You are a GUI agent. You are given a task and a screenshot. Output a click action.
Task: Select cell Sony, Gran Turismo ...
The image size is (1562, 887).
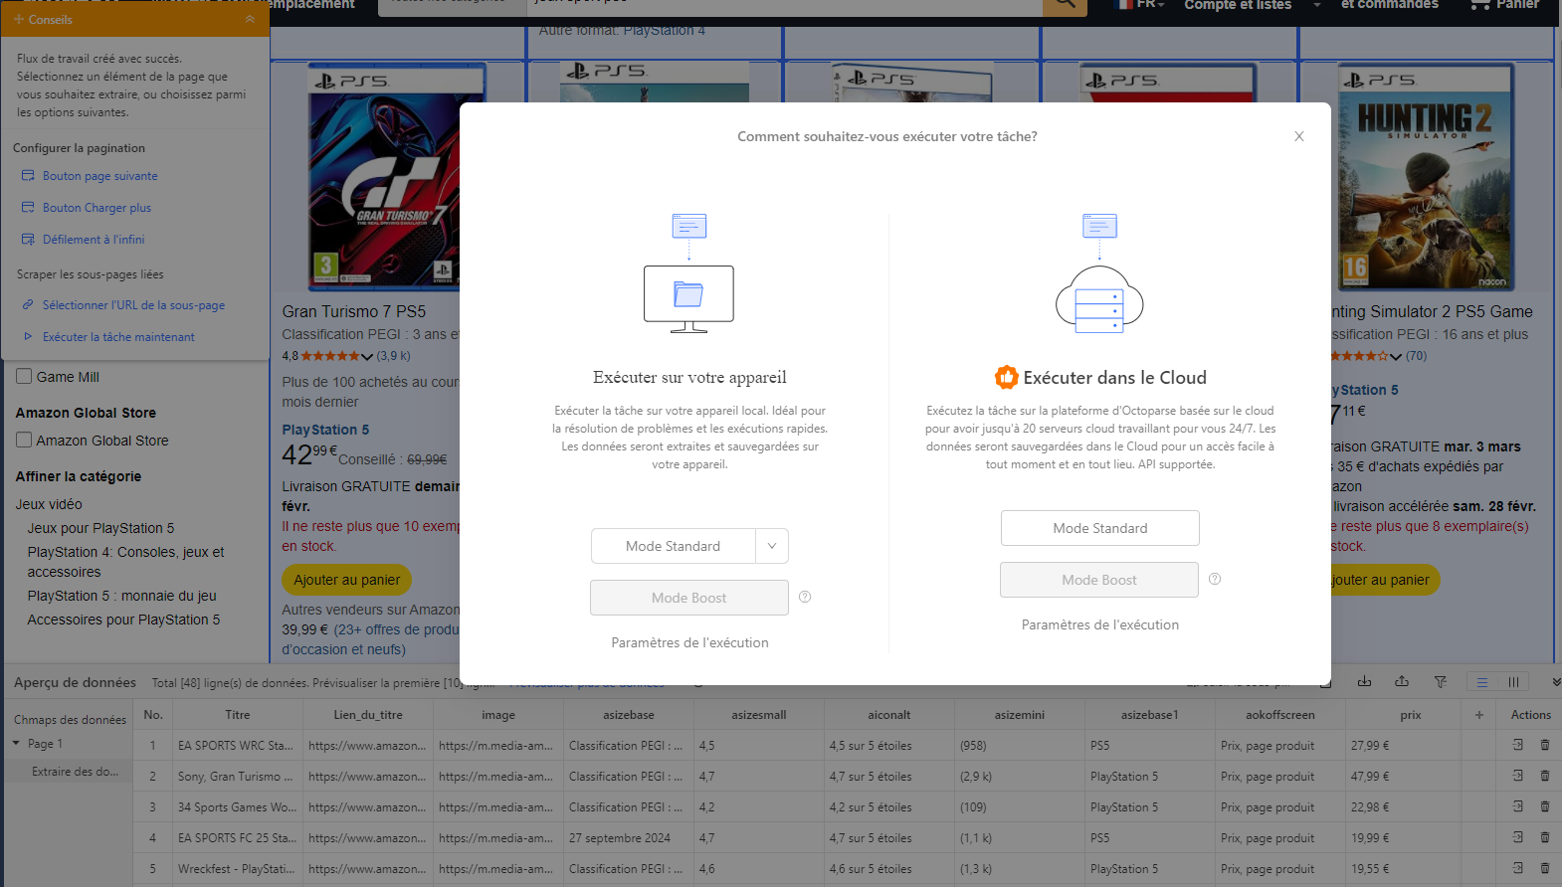(238, 777)
